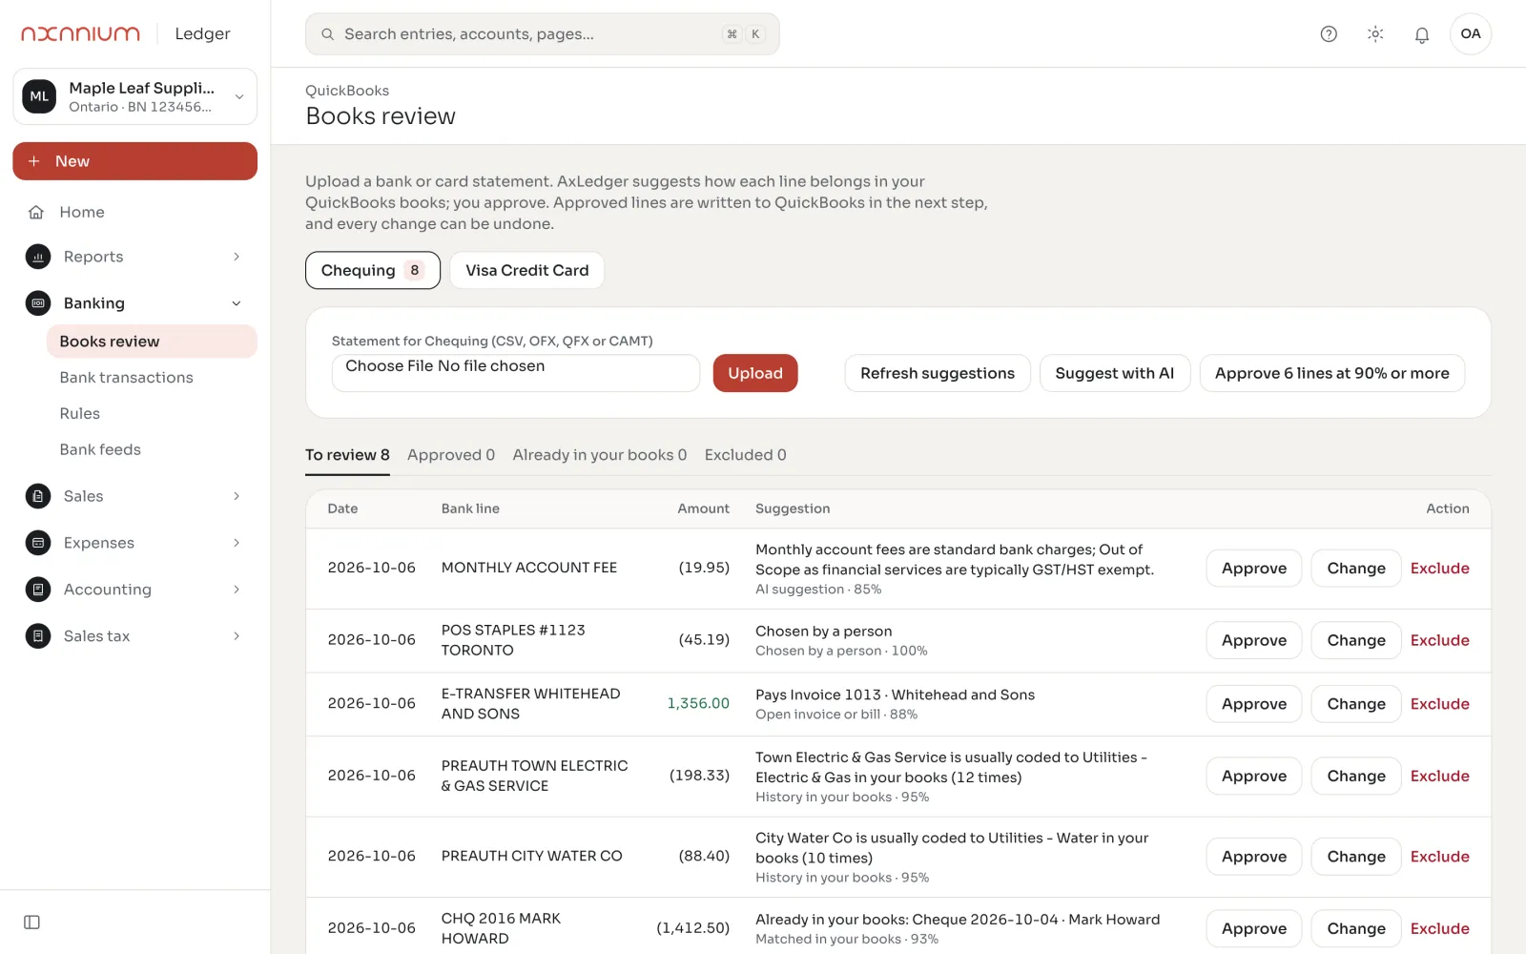Click Suggest with AI button
The width and height of the screenshot is (1526, 954).
pos(1115,373)
